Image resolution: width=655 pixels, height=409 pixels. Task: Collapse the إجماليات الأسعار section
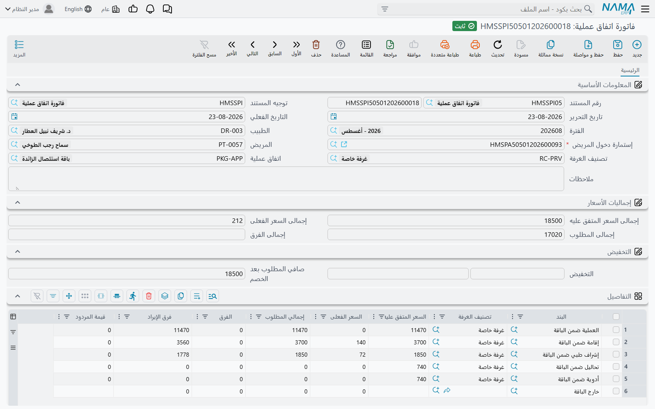(18, 202)
